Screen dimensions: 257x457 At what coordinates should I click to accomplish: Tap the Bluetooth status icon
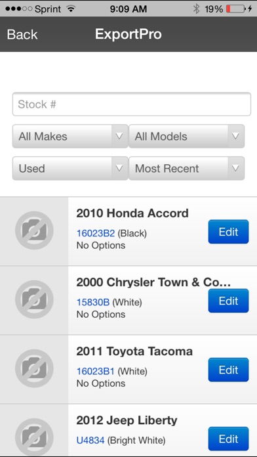197,9
